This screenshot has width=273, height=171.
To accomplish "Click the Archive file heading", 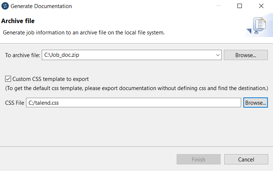I will pos(18,21).
